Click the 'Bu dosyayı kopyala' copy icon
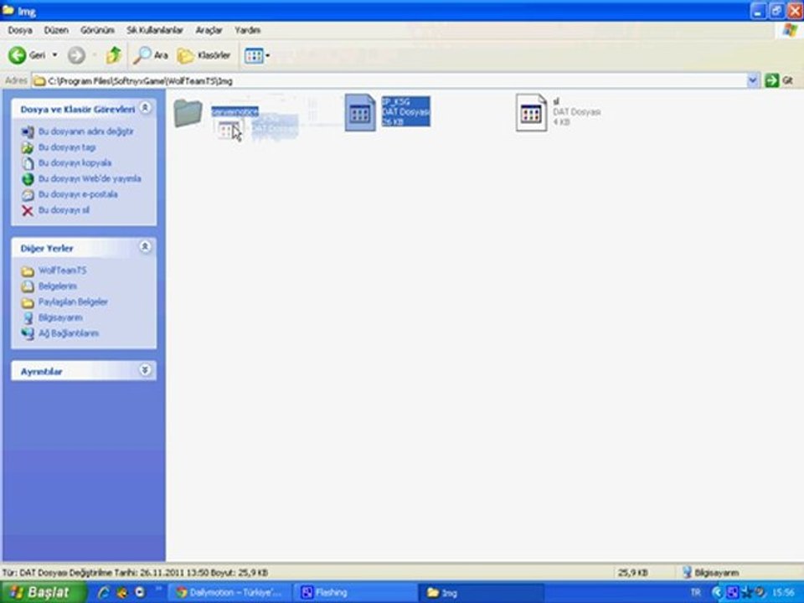The height and width of the screenshot is (603, 804). (x=28, y=163)
